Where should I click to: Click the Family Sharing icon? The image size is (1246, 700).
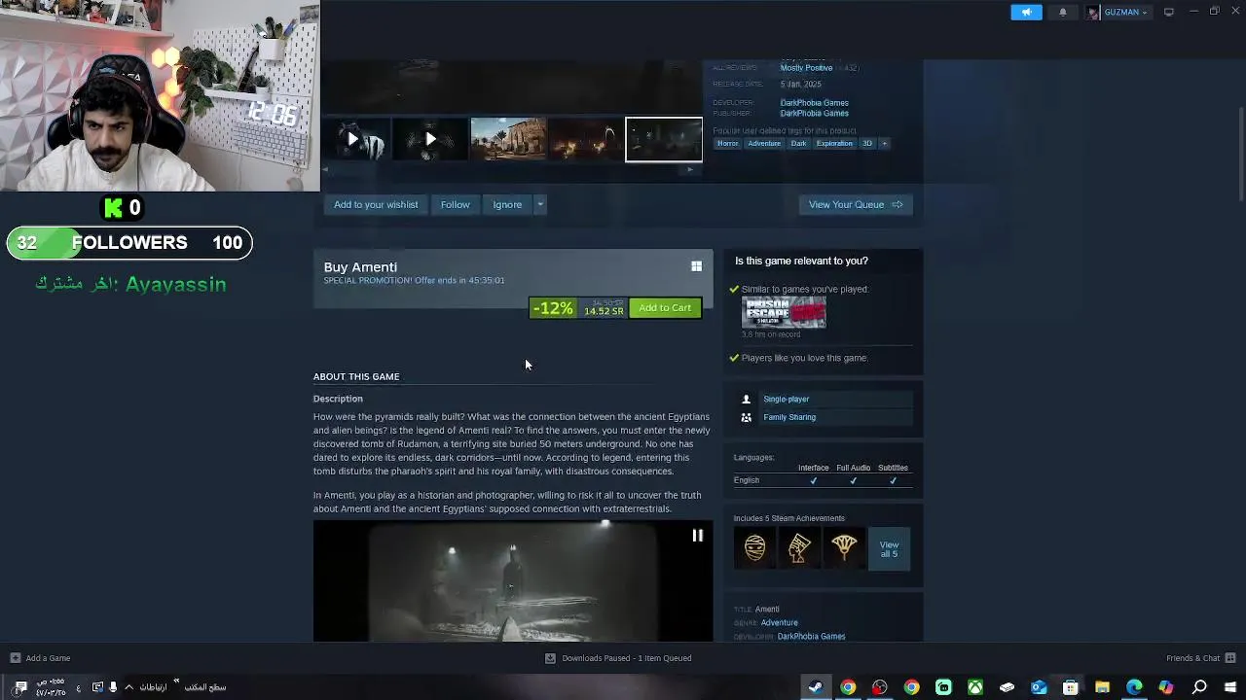747,417
